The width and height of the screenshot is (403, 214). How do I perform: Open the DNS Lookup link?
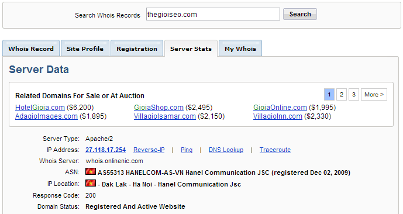point(226,150)
